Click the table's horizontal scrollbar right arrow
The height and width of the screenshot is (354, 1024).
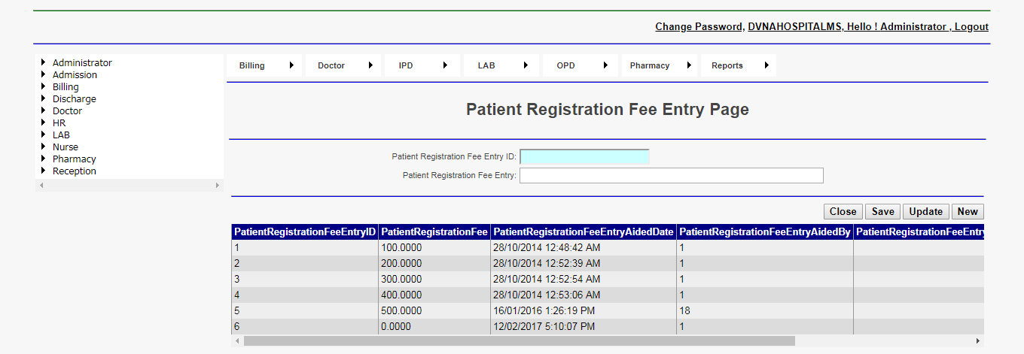click(x=978, y=341)
